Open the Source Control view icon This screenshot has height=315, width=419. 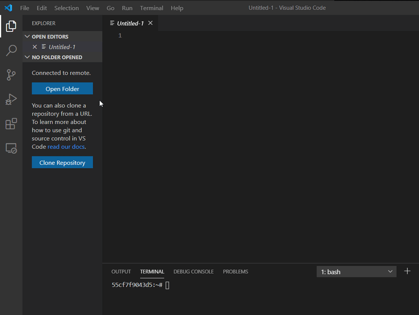click(x=11, y=75)
